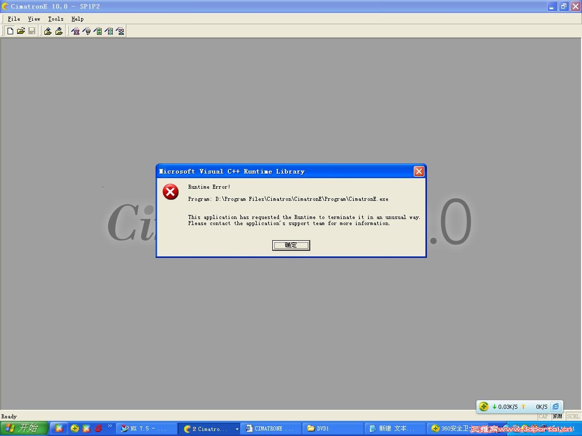Click the Ready status bar text
582x436 pixels.
(x=9, y=416)
